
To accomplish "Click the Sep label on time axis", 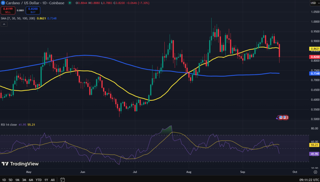I will (x=242, y=172).
